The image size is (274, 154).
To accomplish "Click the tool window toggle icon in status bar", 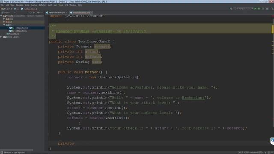I will (2, 153).
